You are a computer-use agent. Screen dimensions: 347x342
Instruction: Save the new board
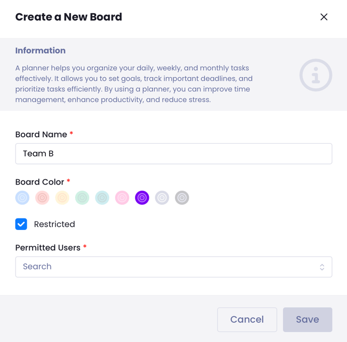[307, 320]
